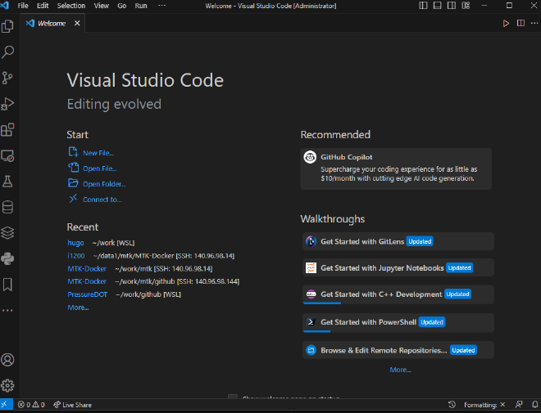Open the stacked layers view icon
Screen dimensions: 541x413
(7, 233)
